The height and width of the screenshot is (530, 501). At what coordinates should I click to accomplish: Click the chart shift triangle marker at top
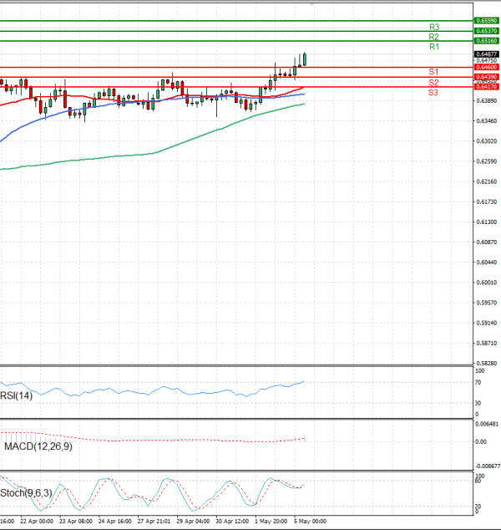pyautogui.click(x=311, y=5)
